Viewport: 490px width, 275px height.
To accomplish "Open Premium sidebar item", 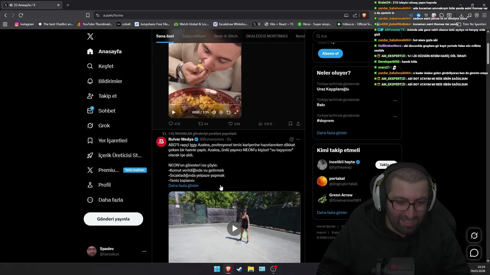I will point(117,170).
